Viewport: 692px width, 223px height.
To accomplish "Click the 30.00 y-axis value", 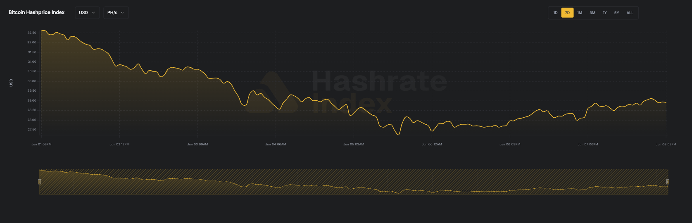I will click(x=32, y=81).
